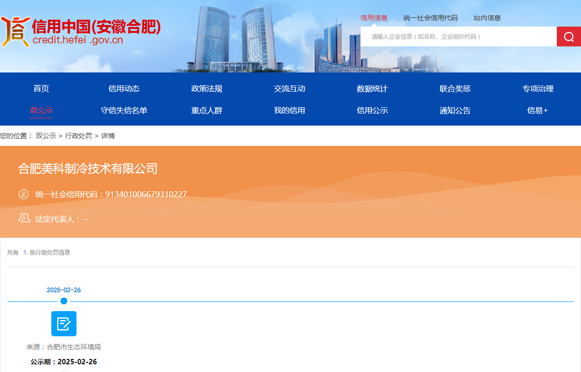
Task: Open the 守信失信名单 menu item
Action: (124, 110)
